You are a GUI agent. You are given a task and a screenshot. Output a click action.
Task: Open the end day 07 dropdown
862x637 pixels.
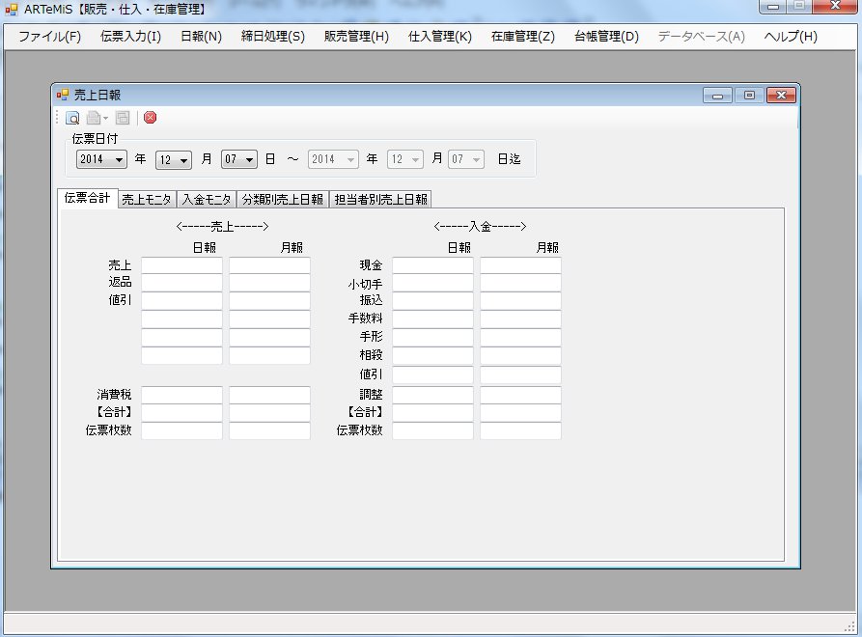click(x=466, y=159)
